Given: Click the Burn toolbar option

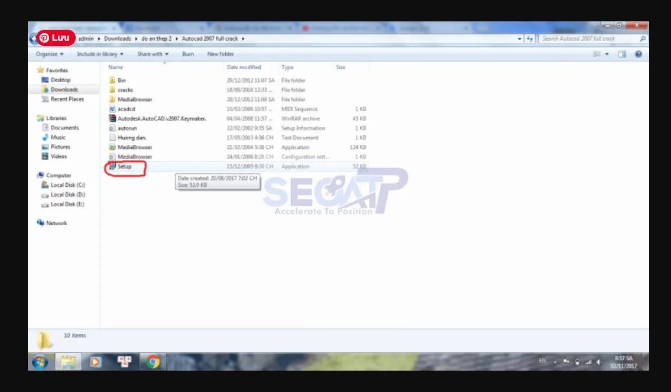Looking at the screenshot, I should point(188,54).
